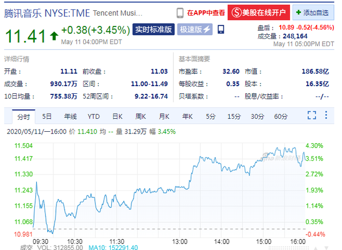
Task: Click market cap 186.58亿
Action: [x=315, y=71]
